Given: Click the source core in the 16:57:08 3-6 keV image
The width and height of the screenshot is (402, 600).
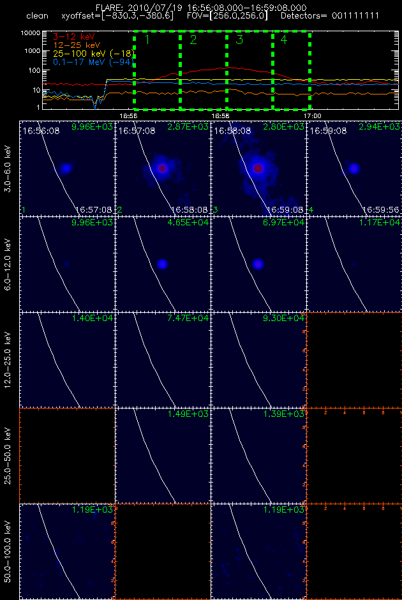Looking at the screenshot, I should pos(162,168).
